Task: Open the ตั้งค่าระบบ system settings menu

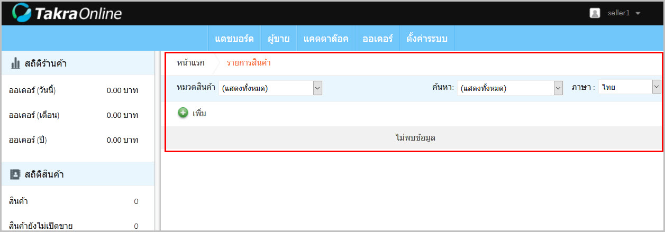Action: click(427, 39)
